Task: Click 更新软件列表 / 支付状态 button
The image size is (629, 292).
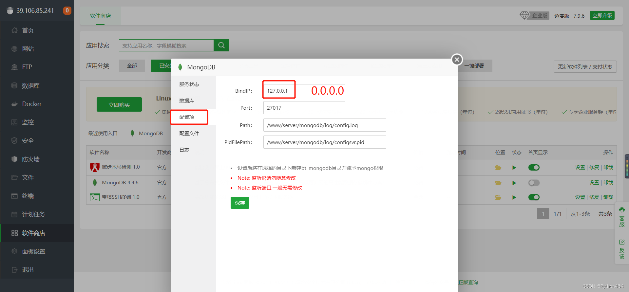Action: pos(585,66)
